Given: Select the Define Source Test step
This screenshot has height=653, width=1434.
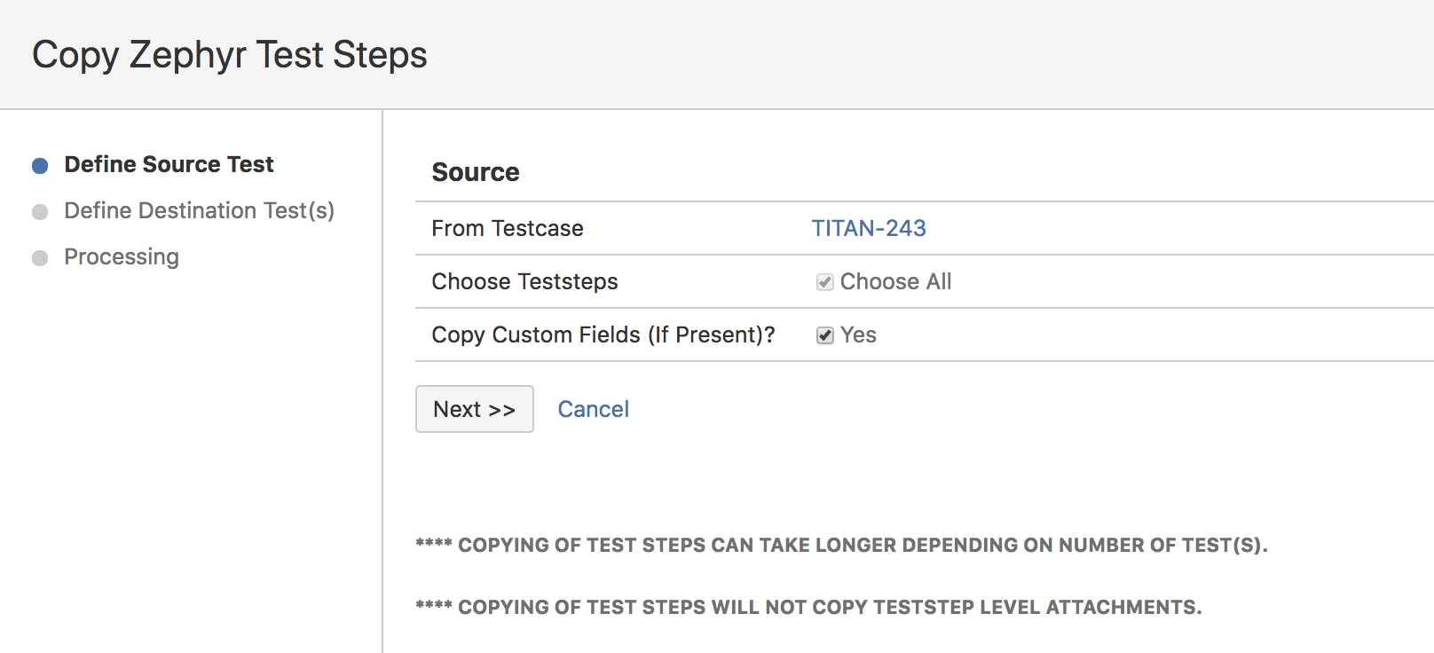Looking at the screenshot, I should 169,163.
